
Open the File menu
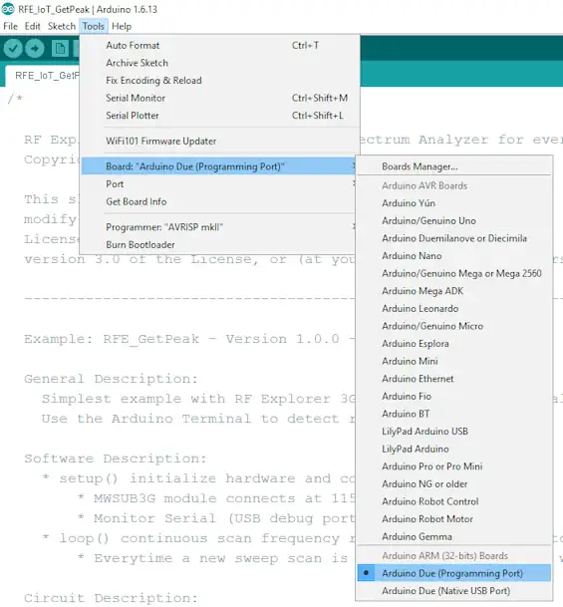[10, 26]
